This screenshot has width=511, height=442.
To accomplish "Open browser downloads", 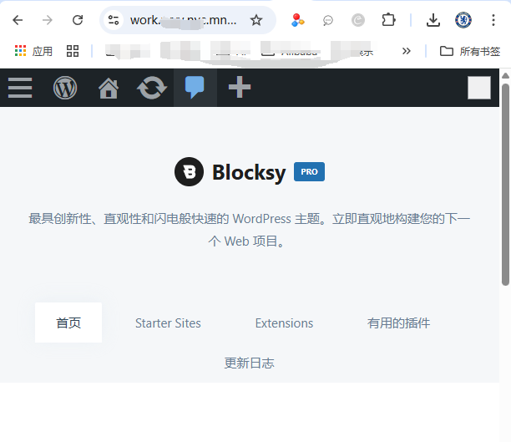I will coord(433,20).
